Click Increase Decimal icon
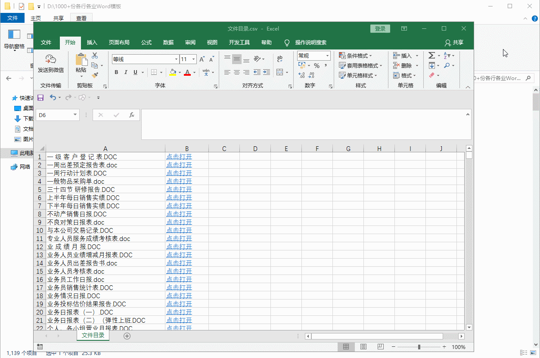This screenshot has height=358, width=540. pos(301,75)
